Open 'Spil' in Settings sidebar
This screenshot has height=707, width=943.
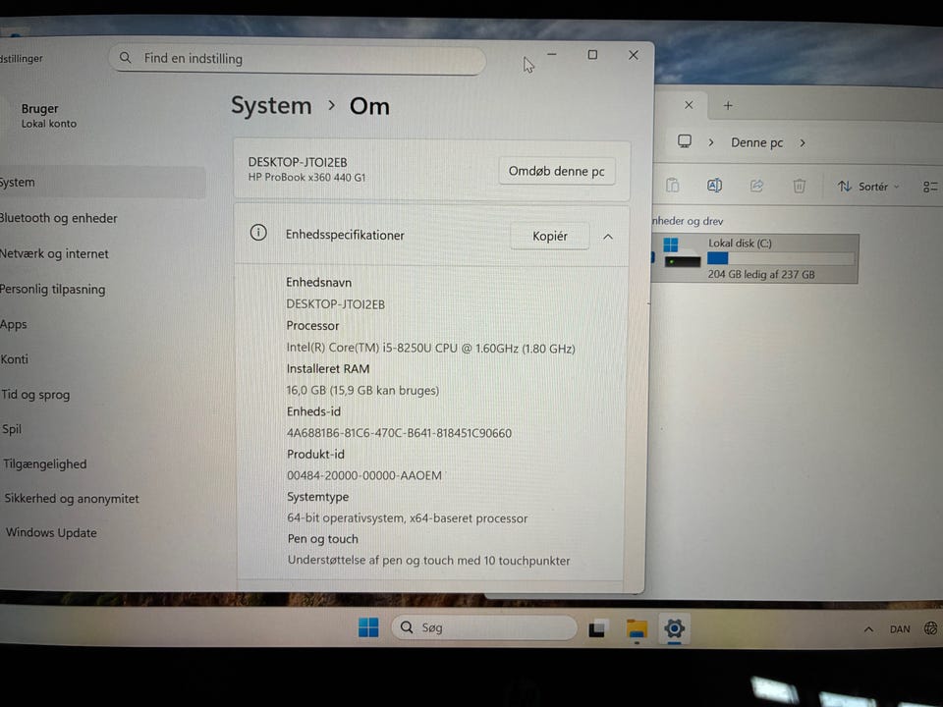(12, 429)
